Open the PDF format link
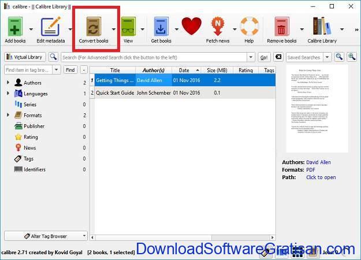Viewport: 361px width, 260px height. [x=311, y=170]
